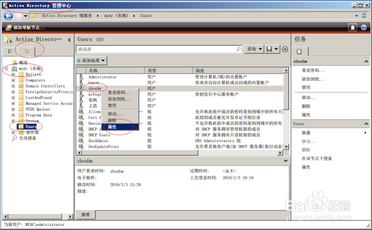Click the save query disk icon
Screen dimensions: 372x230
point(269,49)
